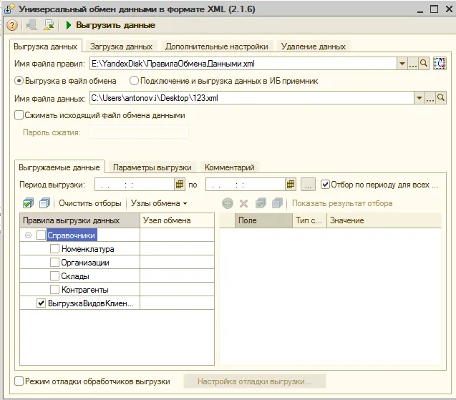This screenshot has width=456, height=400.
Task: Click Узел обмена column header
Action: coord(177,220)
